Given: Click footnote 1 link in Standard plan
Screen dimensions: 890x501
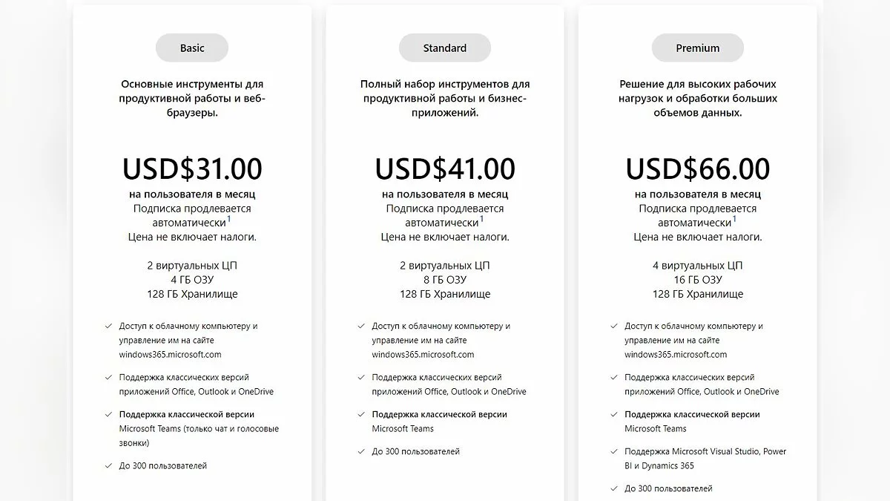Looking at the screenshot, I should 482,219.
